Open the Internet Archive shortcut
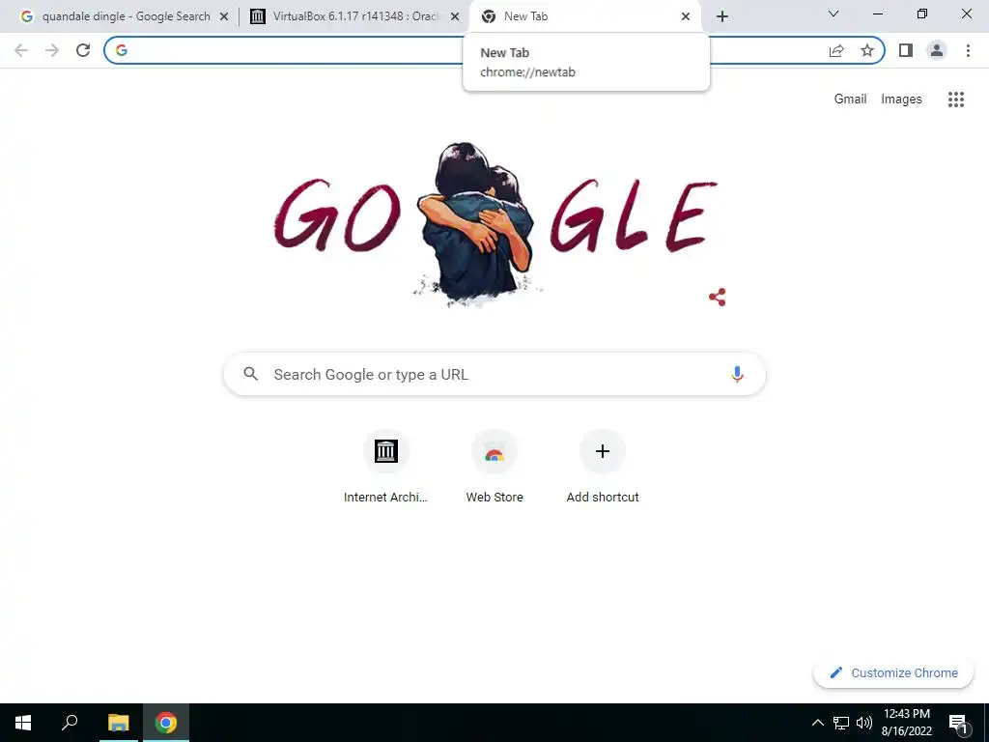This screenshot has width=989, height=742. pos(386,451)
